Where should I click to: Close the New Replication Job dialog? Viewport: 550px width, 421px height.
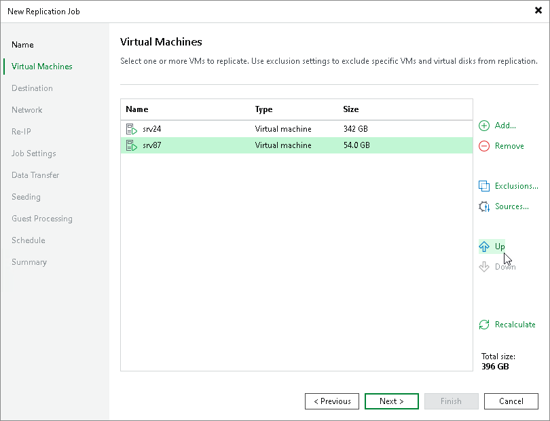click(538, 11)
